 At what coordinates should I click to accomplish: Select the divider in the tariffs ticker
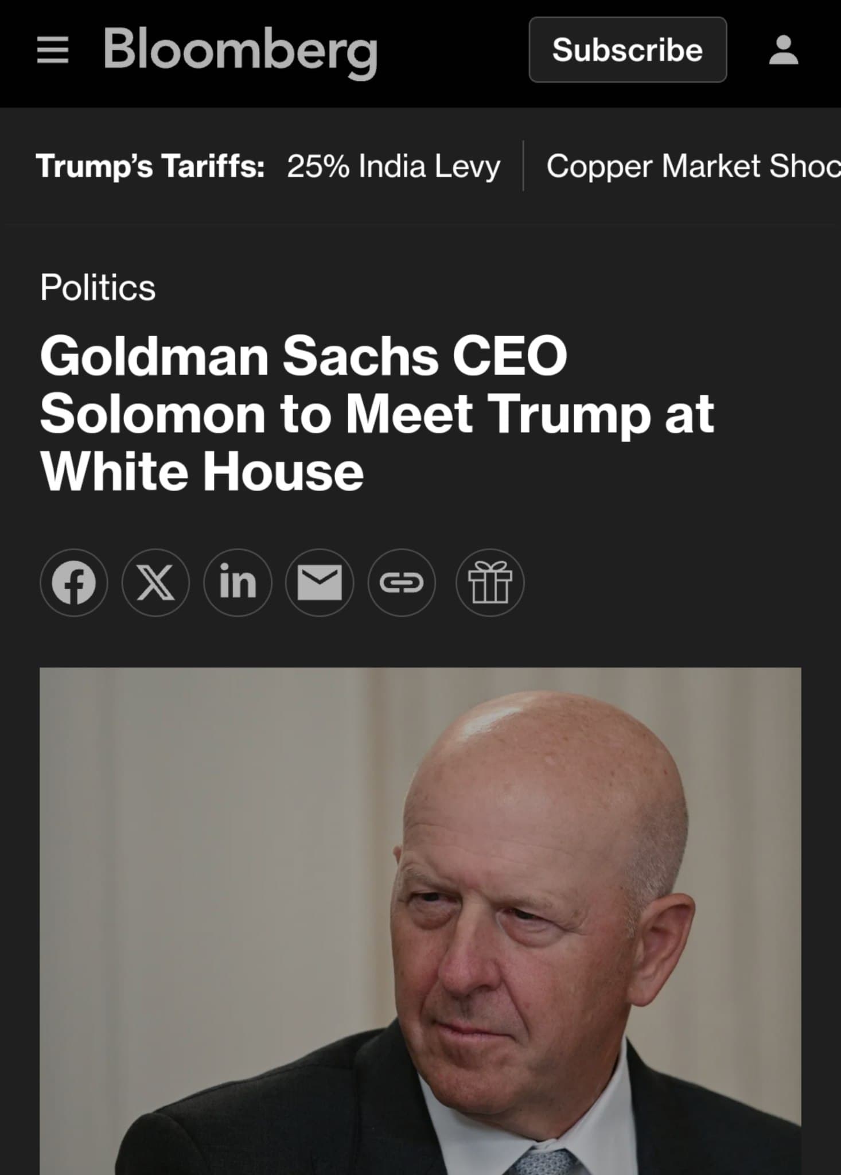tap(527, 167)
